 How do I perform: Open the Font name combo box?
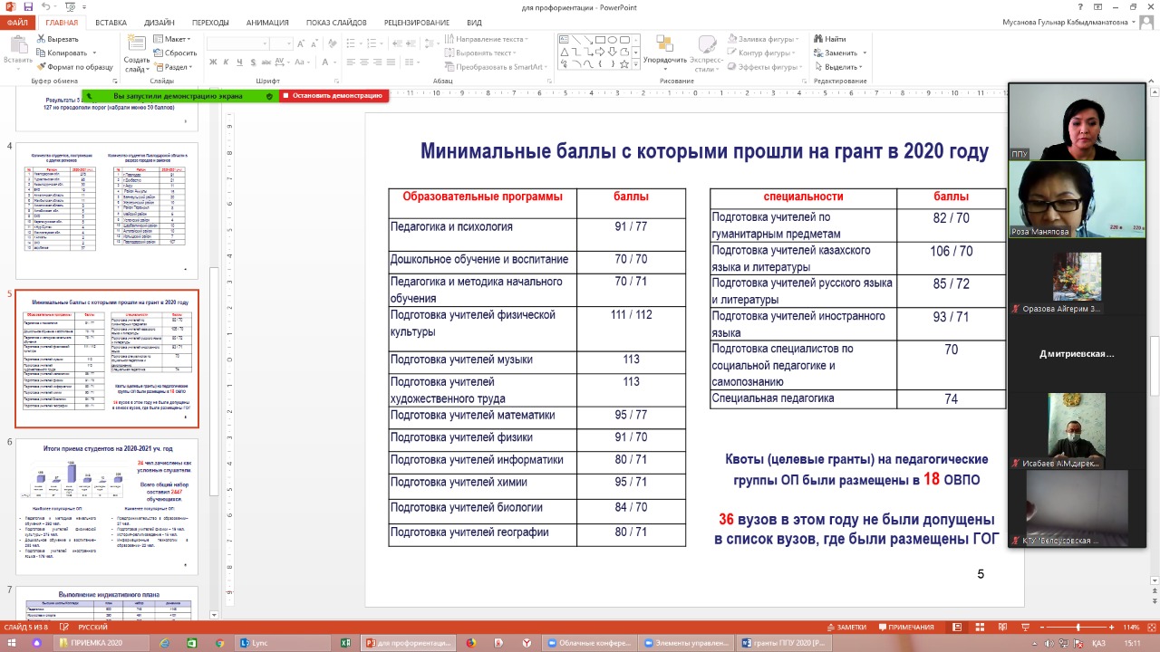coord(238,43)
